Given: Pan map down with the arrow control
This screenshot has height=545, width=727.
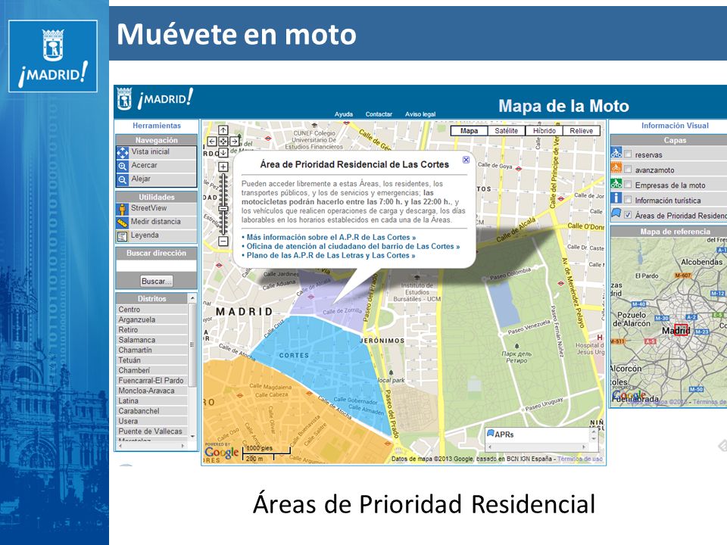Looking at the screenshot, I should coord(223,152).
